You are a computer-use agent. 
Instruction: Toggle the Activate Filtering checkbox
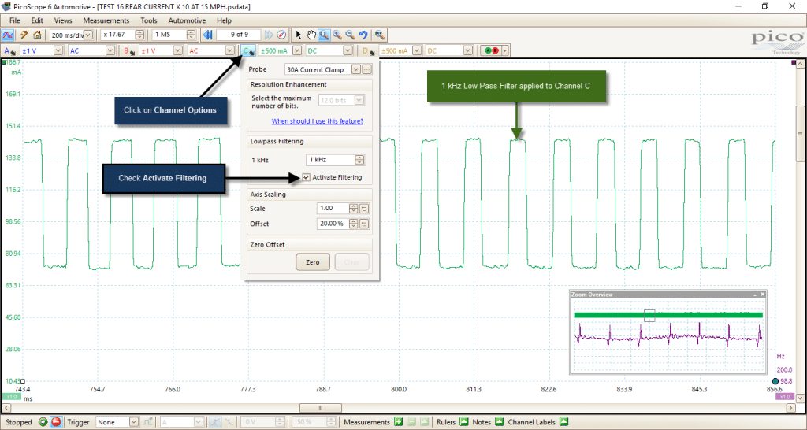307,177
